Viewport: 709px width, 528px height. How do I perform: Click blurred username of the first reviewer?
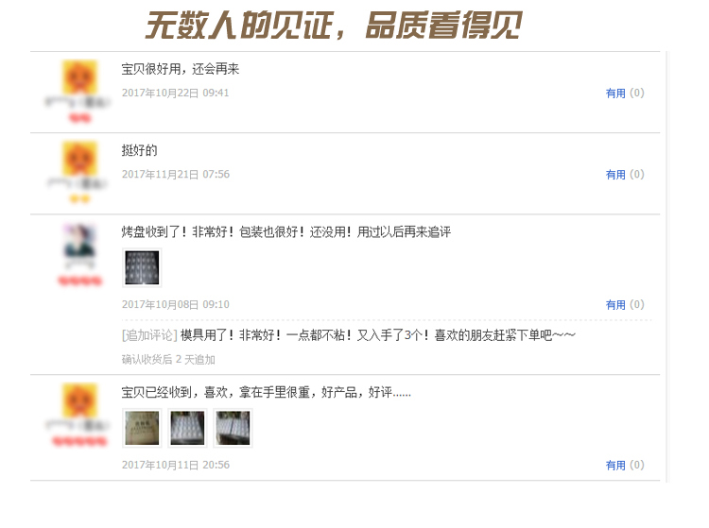click(x=77, y=102)
